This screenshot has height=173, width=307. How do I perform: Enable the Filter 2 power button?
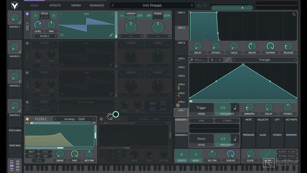pos(101,119)
